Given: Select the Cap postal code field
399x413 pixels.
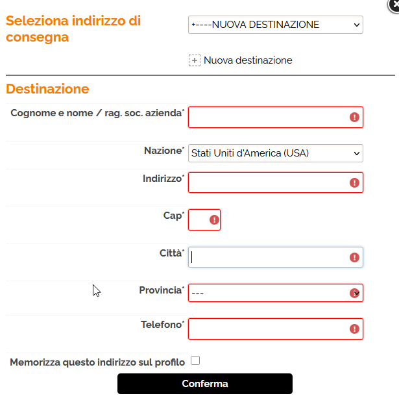Looking at the screenshot, I should [x=198, y=220].
